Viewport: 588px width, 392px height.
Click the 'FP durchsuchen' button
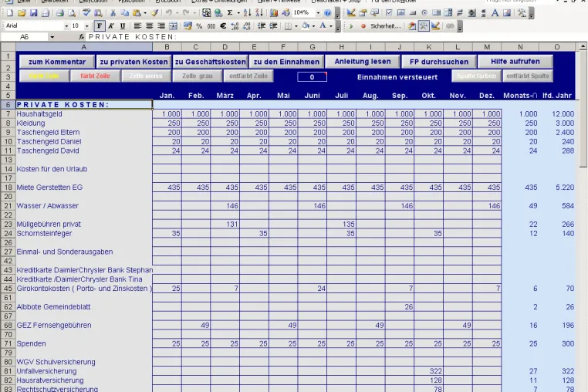(439, 62)
